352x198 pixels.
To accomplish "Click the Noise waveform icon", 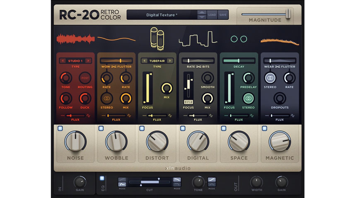I will point(75,39).
